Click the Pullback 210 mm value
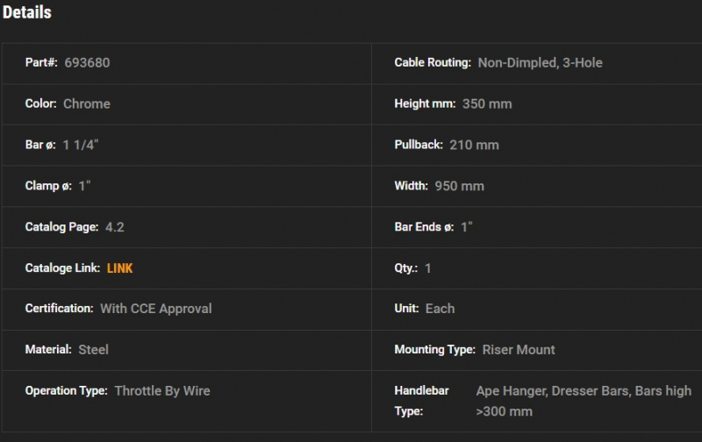702x442 pixels. (474, 145)
